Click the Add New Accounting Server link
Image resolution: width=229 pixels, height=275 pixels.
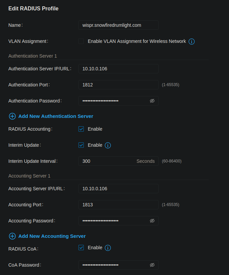click(x=52, y=236)
